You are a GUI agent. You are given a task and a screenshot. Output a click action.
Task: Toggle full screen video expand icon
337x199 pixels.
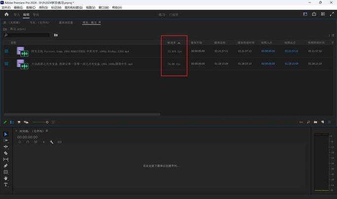click(332, 14)
